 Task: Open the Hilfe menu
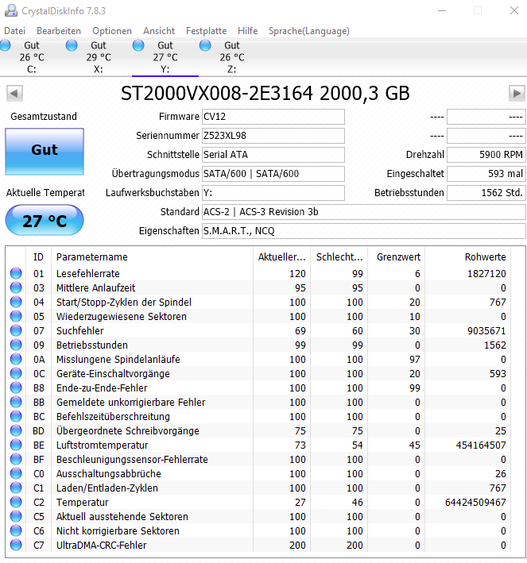coord(248,31)
